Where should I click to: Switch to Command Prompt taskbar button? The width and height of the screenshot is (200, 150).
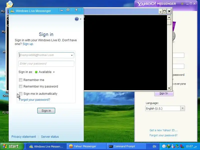click(126, 146)
